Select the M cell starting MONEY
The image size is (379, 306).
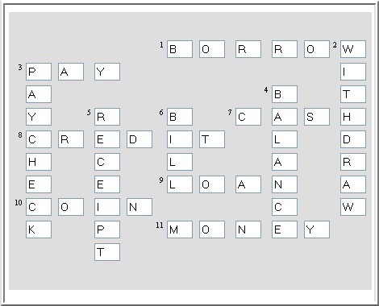[180, 229]
